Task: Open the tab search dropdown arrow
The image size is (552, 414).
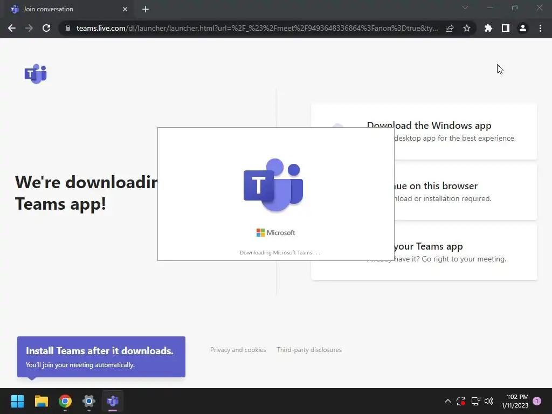Action: pyautogui.click(x=465, y=8)
